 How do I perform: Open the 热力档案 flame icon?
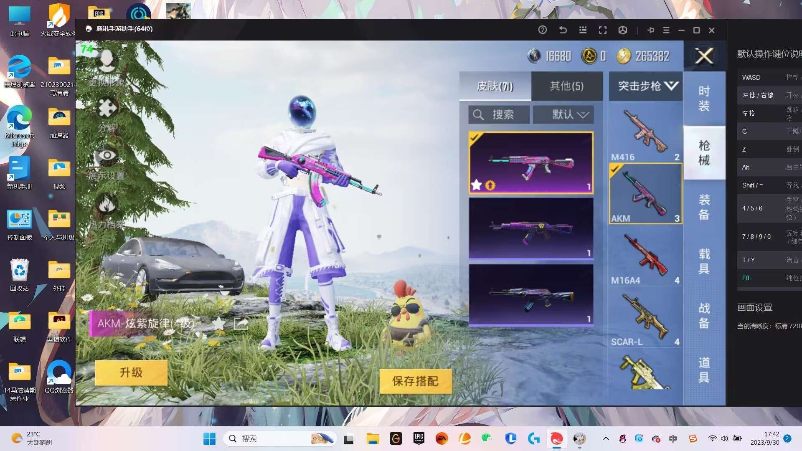click(x=107, y=204)
